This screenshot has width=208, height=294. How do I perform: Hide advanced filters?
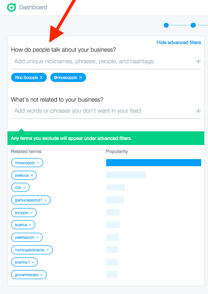click(179, 42)
